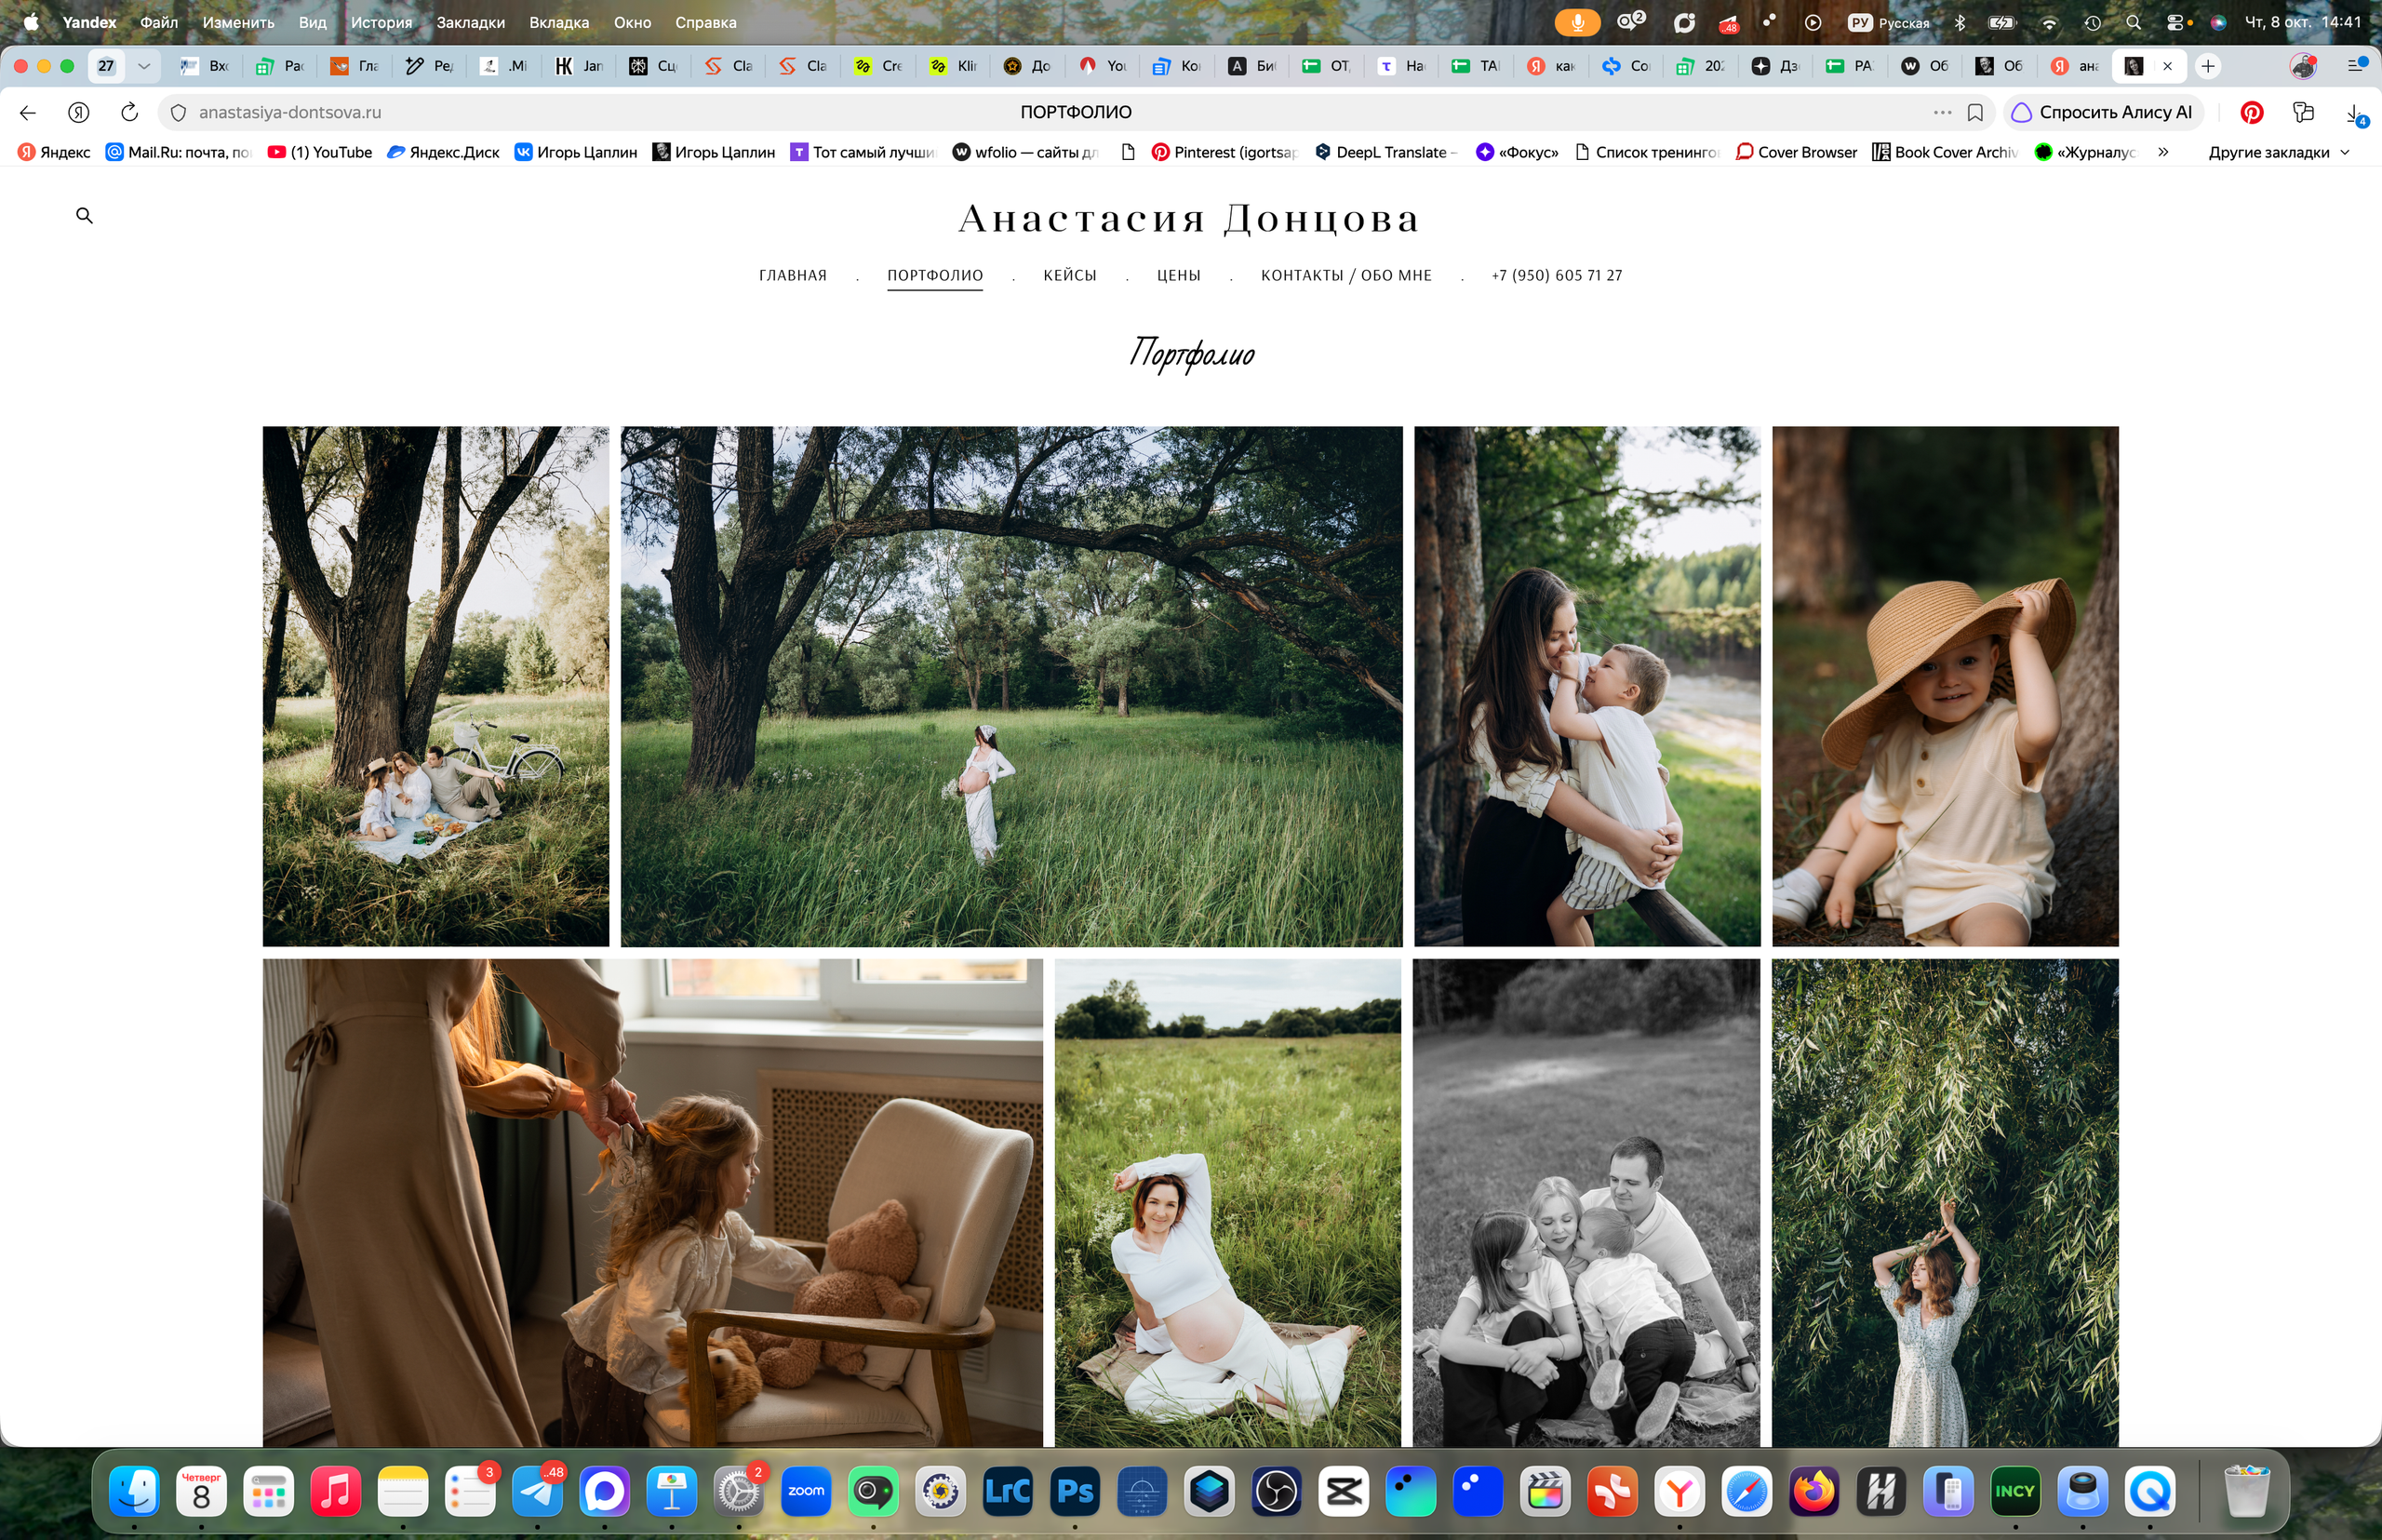This screenshot has width=2382, height=1540.
Task: Open Safari from the Dock
Action: click(x=1747, y=1492)
